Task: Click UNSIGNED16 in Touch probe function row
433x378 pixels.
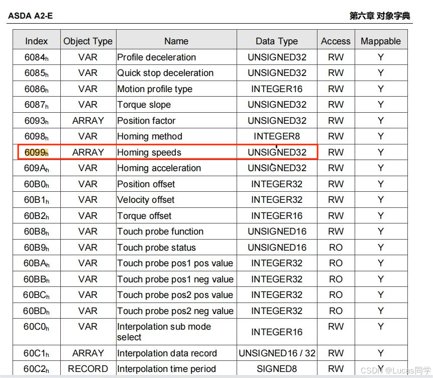Action: [277, 232]
